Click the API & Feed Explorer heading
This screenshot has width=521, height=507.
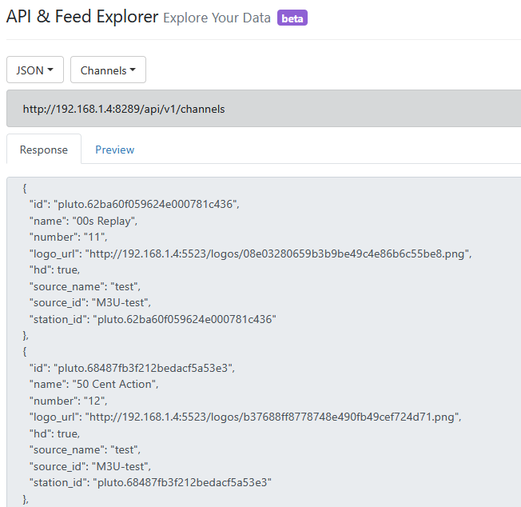82,17
